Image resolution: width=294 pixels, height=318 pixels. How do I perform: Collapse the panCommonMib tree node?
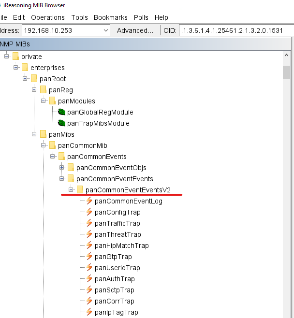(43, 145)
